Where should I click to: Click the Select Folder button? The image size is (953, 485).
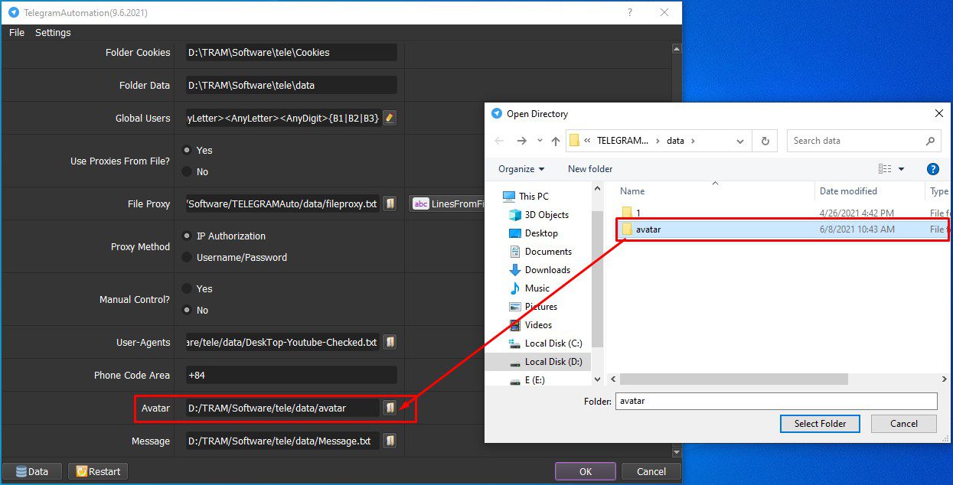click(820, 424)
